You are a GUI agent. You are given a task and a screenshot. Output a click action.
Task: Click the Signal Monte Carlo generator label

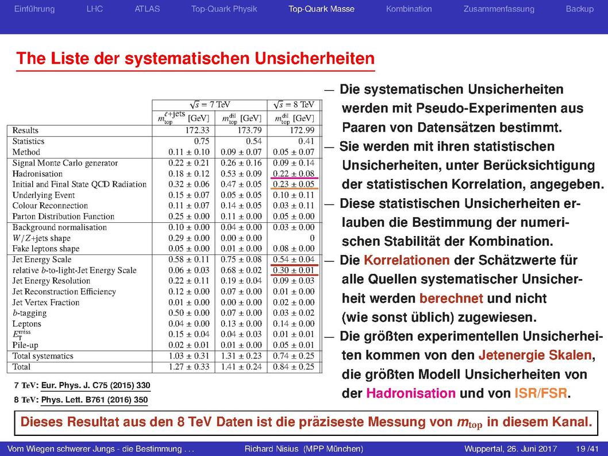65,163
